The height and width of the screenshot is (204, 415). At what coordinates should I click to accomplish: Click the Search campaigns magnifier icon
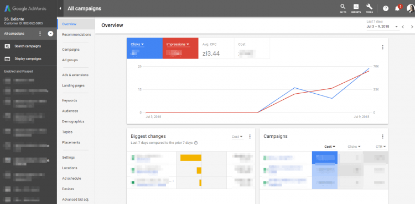(x=7, y=46)
